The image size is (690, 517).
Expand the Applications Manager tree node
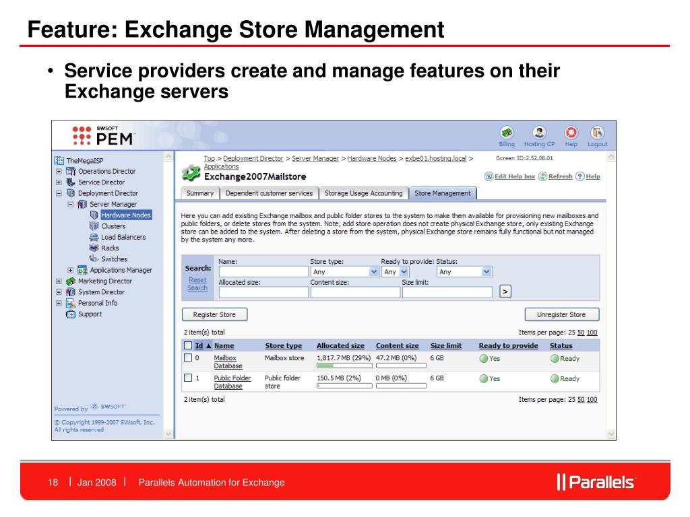[x=70, y=270]
